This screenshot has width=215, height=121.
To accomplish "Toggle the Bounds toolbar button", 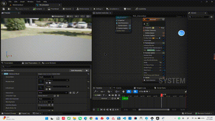I will 67,9.
